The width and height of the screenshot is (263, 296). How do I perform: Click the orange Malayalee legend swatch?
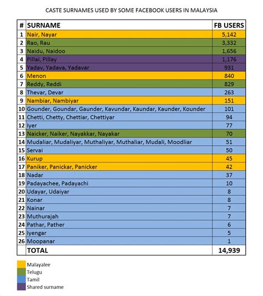pos(21,264)
